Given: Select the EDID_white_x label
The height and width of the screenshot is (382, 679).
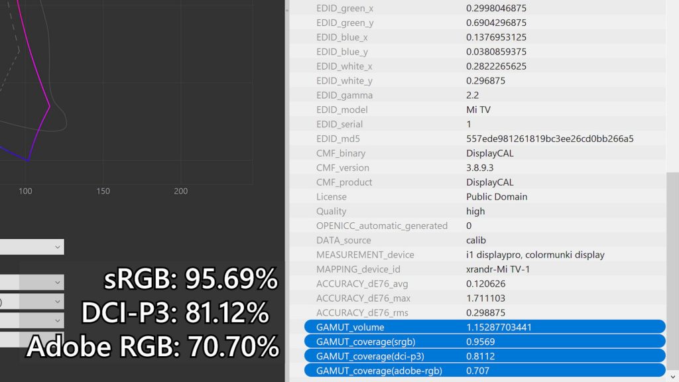Looking at the screenshot, I should pos(344,66).
